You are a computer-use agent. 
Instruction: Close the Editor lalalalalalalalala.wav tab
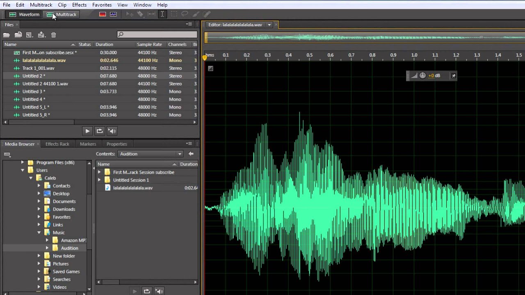276,25
